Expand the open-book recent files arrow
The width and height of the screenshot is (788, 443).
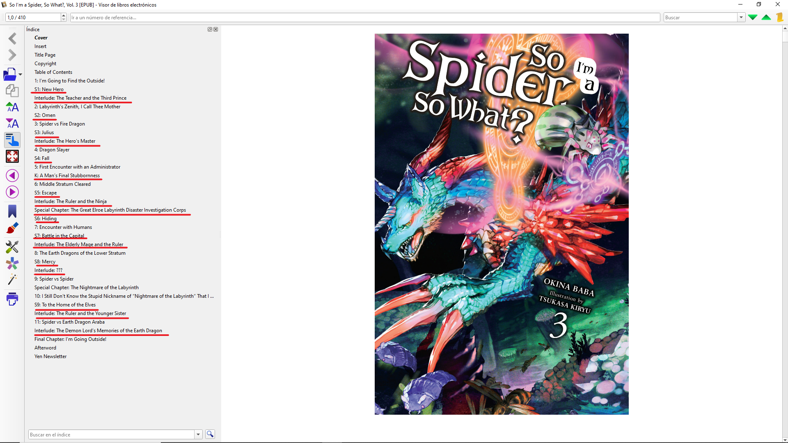click(20, 75)
